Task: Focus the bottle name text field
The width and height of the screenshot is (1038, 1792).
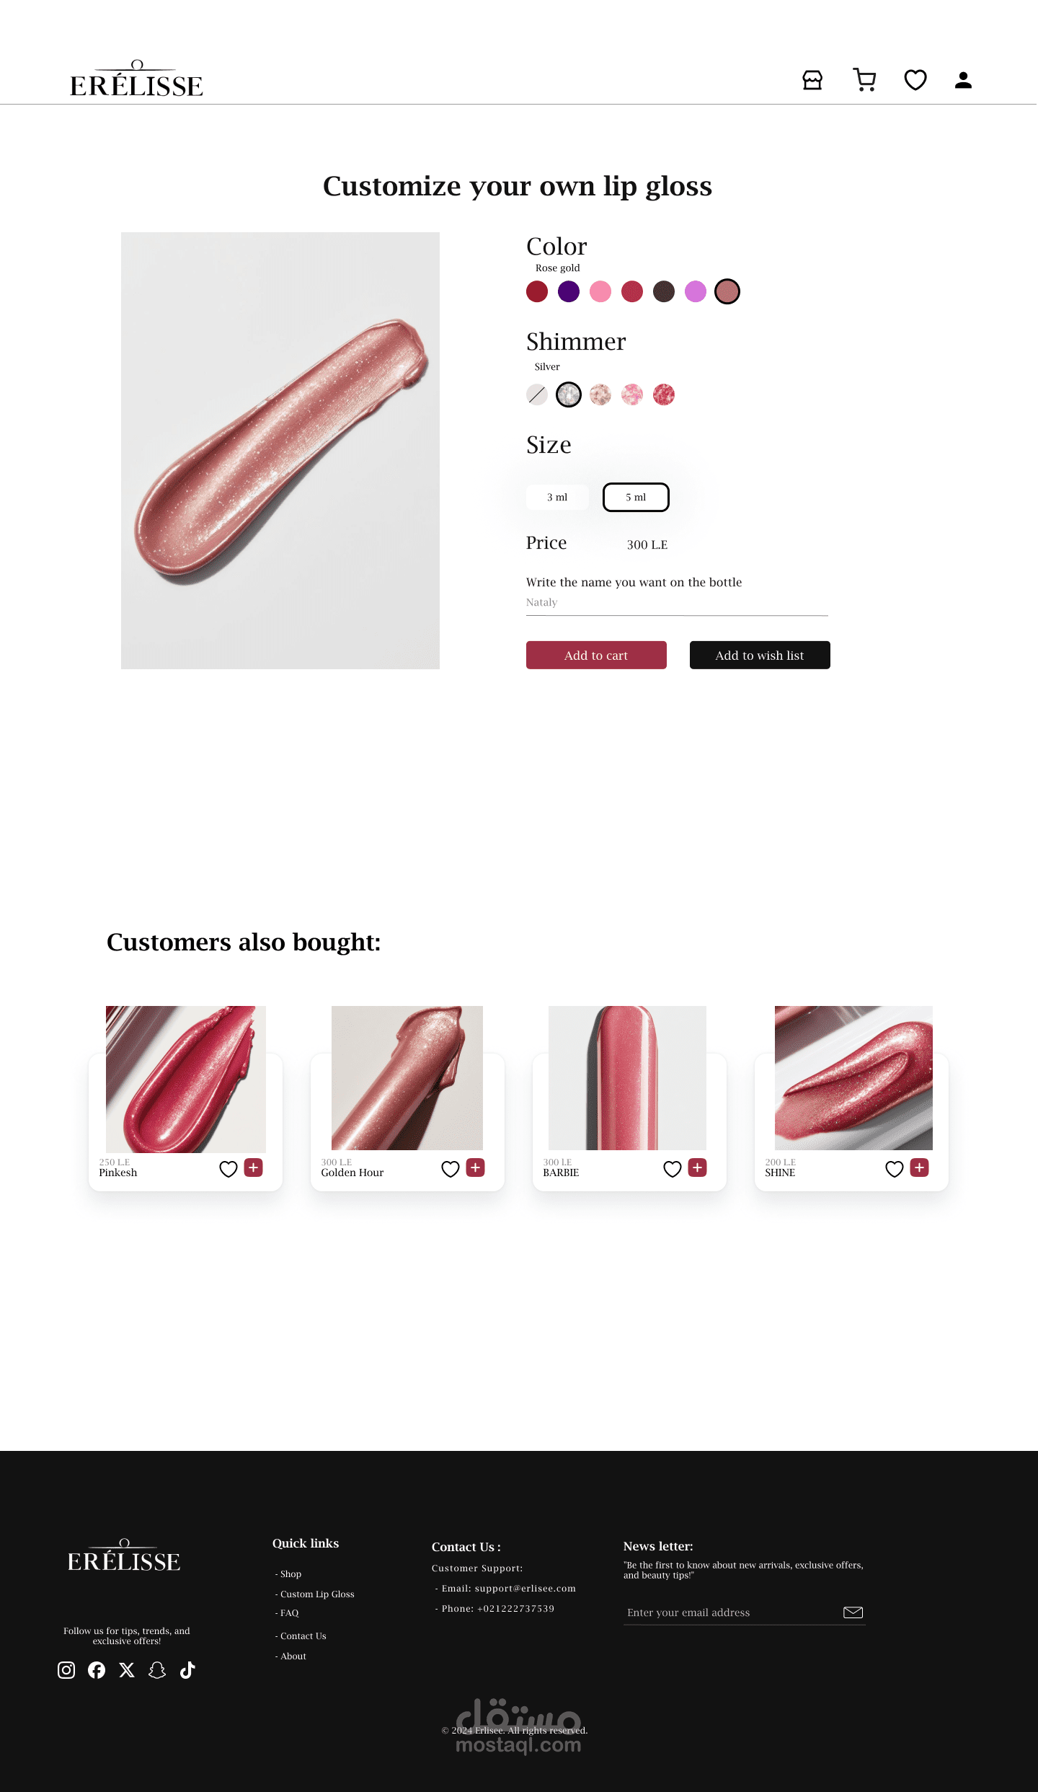Action: pos(677,604)
